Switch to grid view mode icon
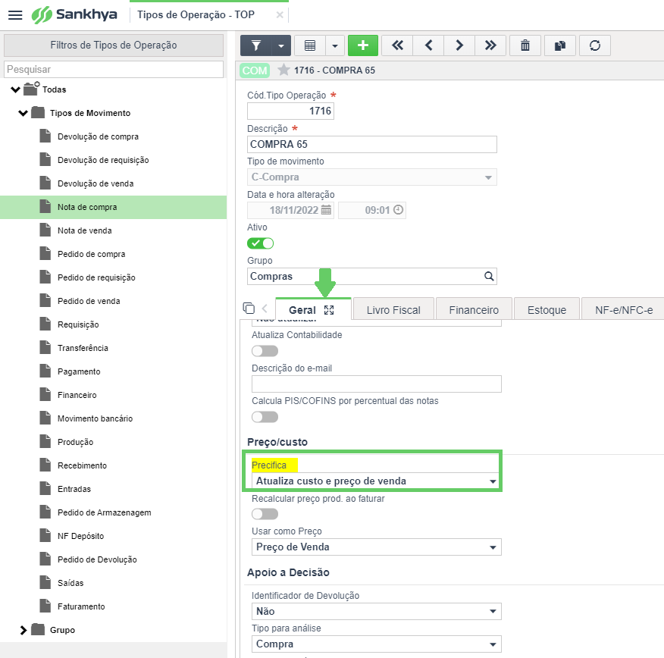This screenshot has height=658, width=664. pyautogui.click(x=310, y=45)
